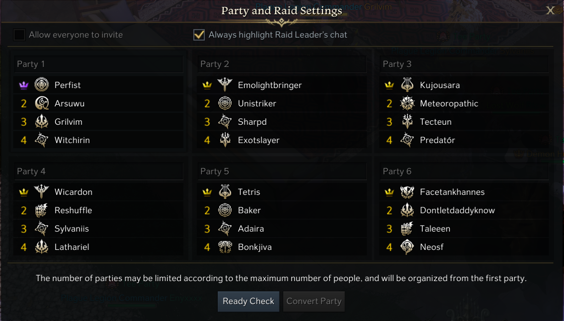Select the Party 4 header
The image size is (564, 321).
(x=98, y=171)
